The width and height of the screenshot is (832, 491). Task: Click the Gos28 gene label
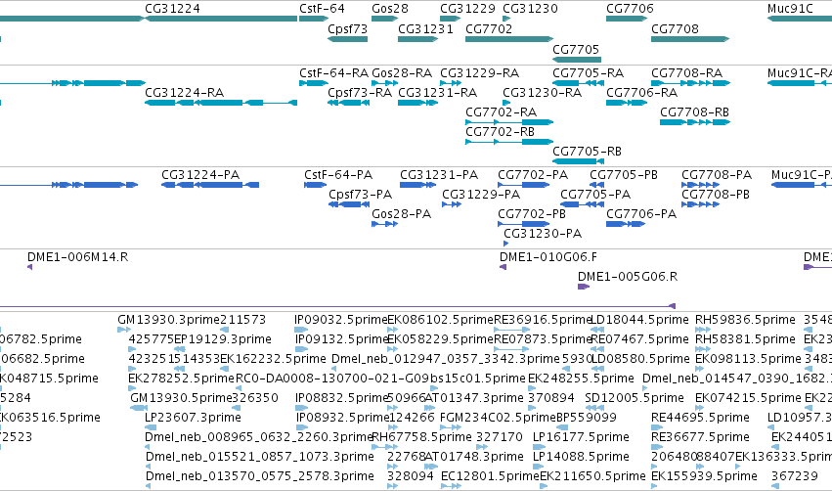pos(390,9)
